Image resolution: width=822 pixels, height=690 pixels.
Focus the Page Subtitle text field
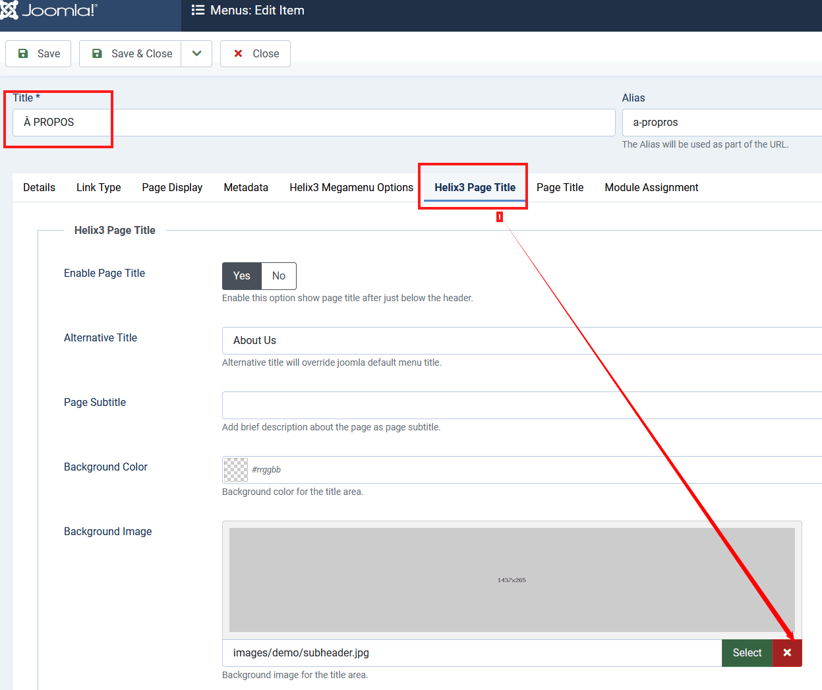[521, 405]
